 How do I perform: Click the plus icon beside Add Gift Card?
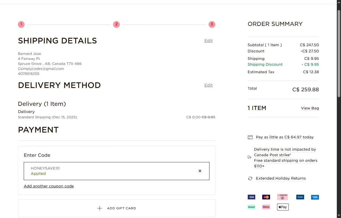pos(100,208)
